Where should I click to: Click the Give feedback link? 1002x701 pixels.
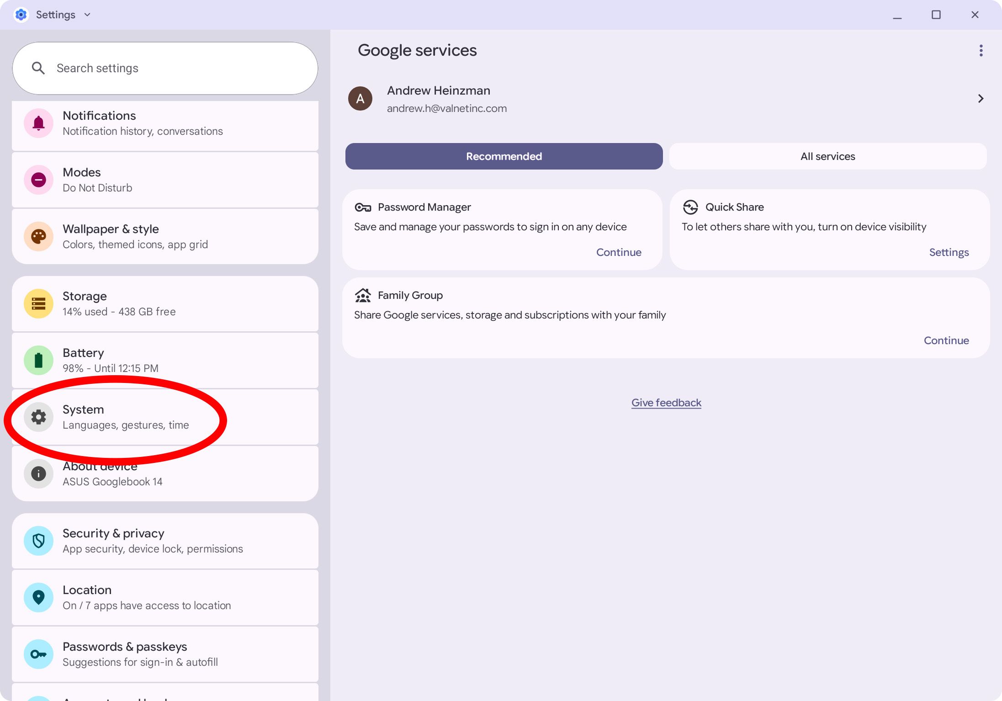click(666, 403)
